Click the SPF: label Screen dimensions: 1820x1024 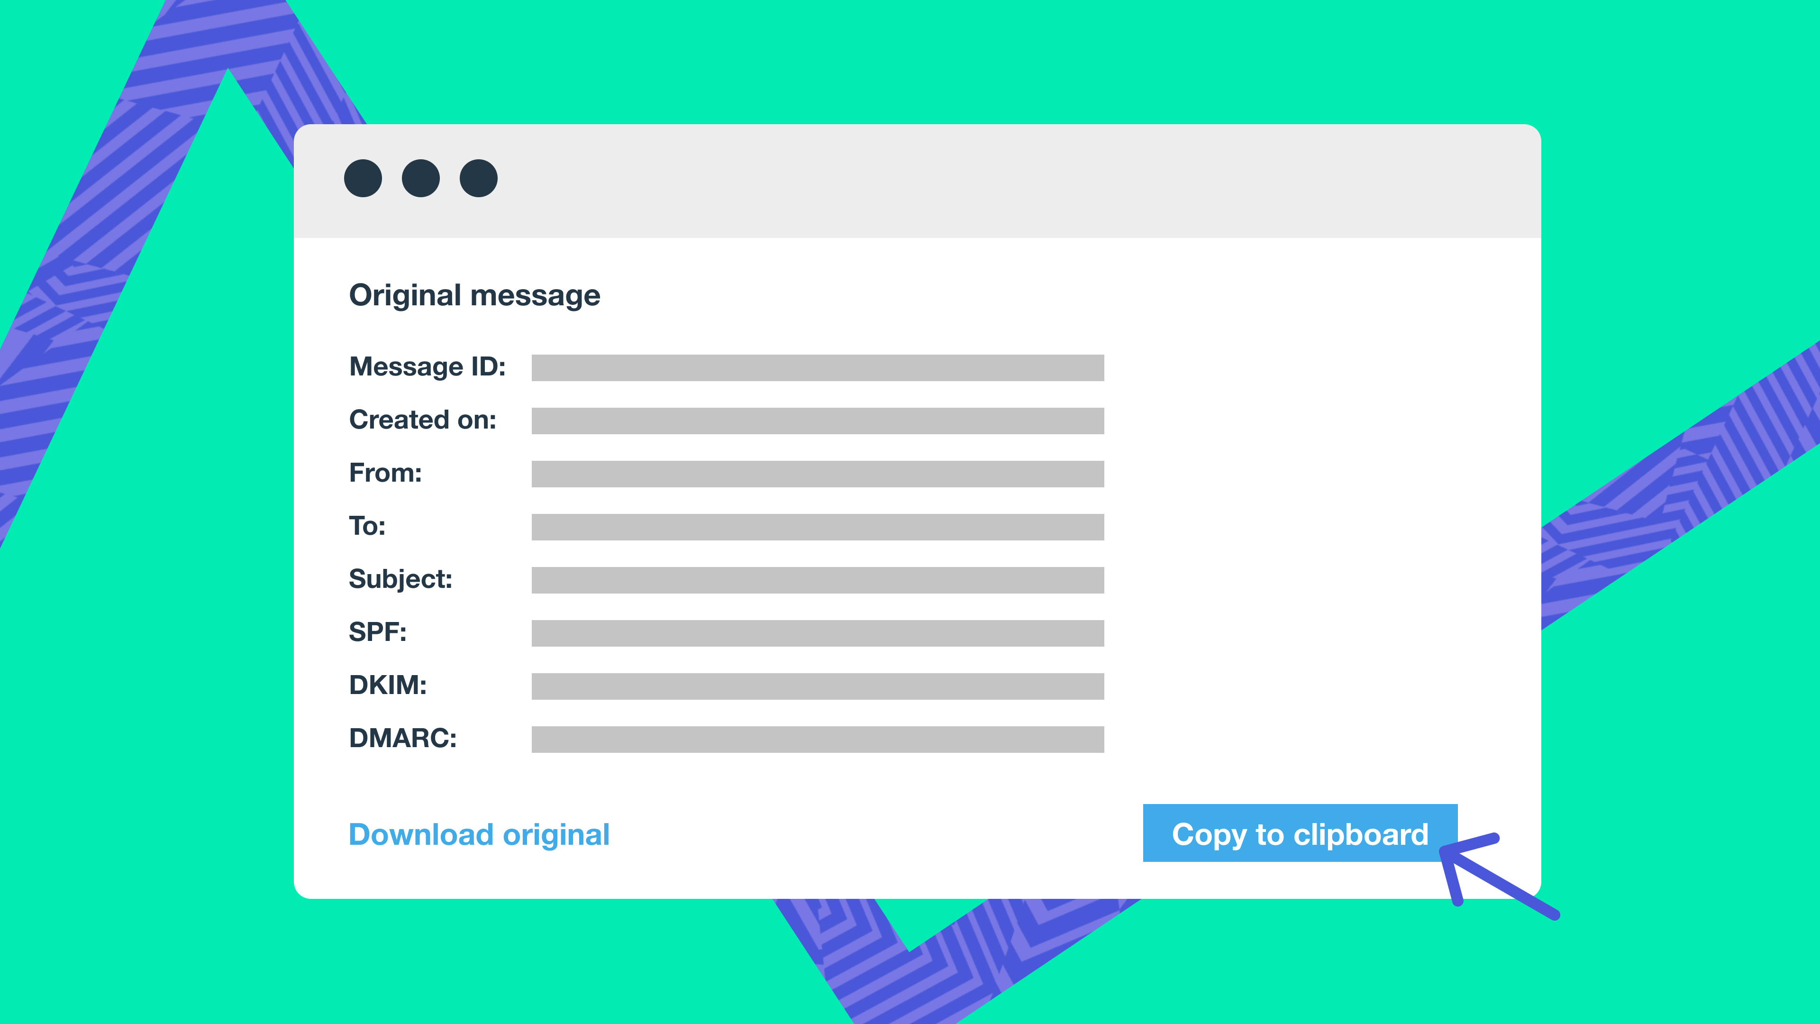[x=378, y=632]
